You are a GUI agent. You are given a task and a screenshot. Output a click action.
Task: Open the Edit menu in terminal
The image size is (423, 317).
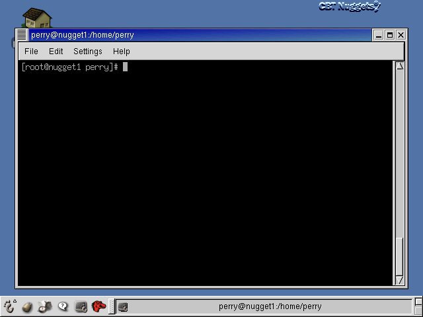tap(56, 52)
